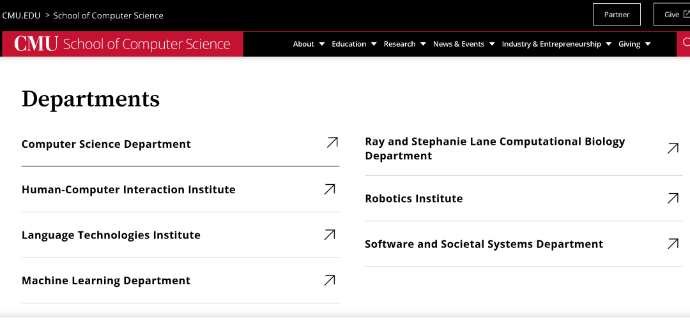The width and height of the screenshot is (690, 320).
Task: Open Machine Learning Department link
Action: (106, 280)
